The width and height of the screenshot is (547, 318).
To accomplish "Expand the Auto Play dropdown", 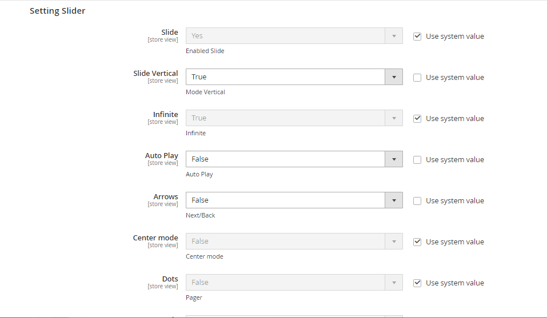I will (x=294, y=159).
